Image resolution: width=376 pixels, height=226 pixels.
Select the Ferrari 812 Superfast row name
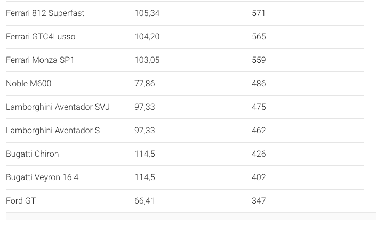click(45, 13)
